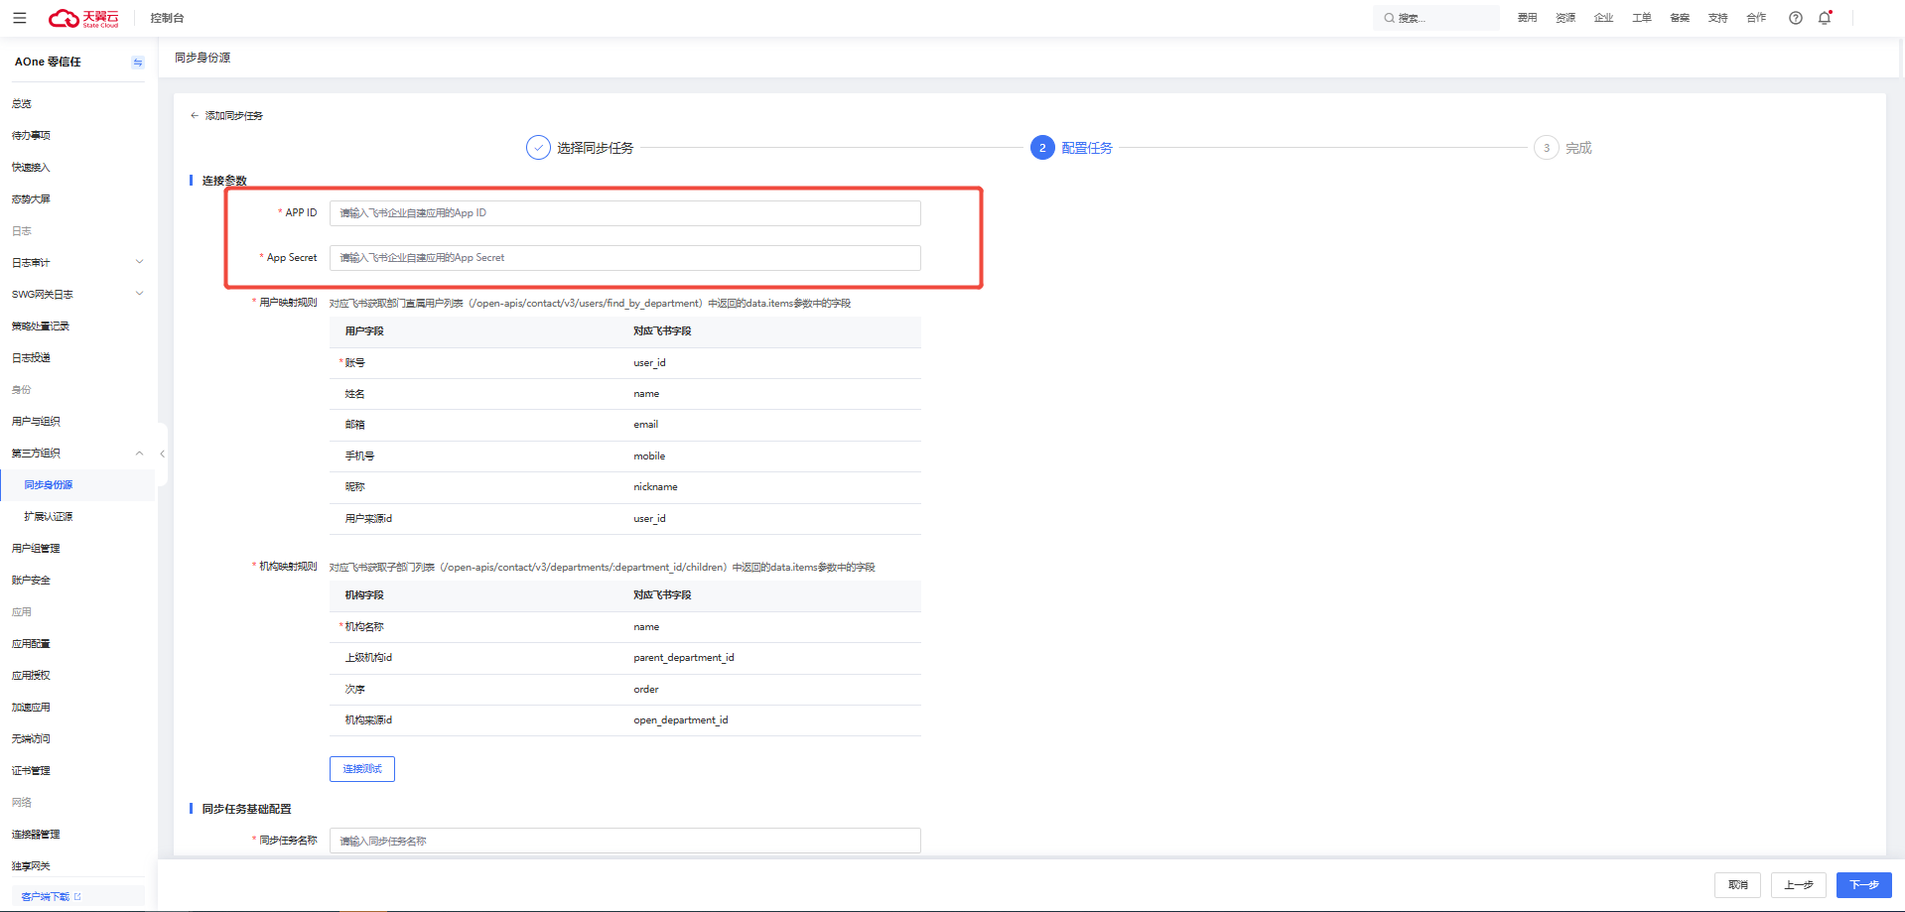This screenshot has height=912, width=1905.
Task: Click the 天翼云 State Cloud logo
Action: pos(84,18)
